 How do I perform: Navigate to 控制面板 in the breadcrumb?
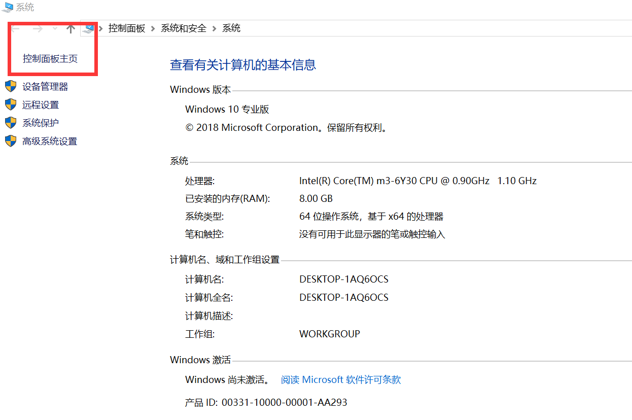(x=127, y=28)
